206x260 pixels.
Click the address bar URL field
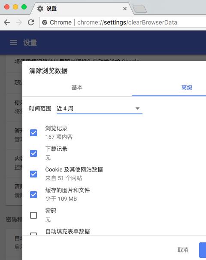[123, 22]
